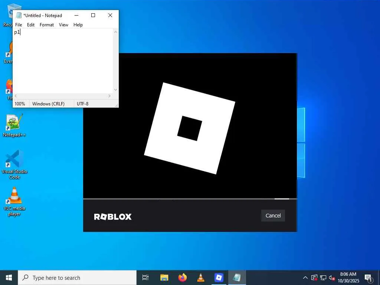Image resolution: width=380 pixels, height=285 pixels.
Task: Open VLC from the taskbar
Action: pos(201,278)
